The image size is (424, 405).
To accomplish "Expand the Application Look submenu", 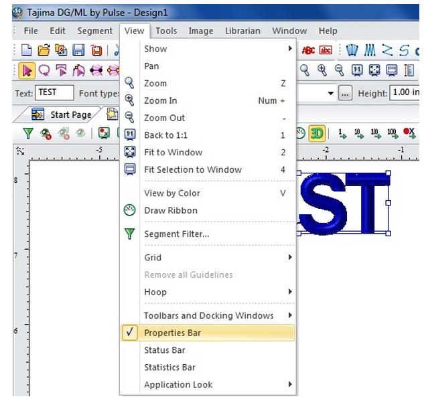I will (208, 385).
